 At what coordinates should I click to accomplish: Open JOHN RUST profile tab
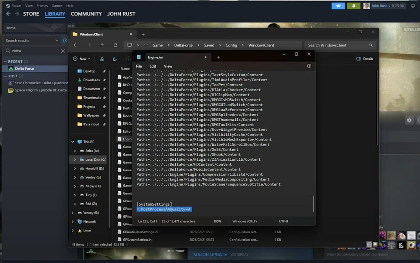pos(121,14)
